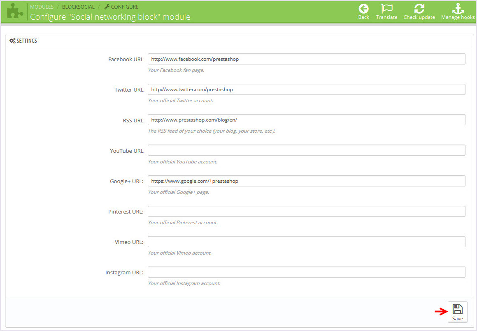Click the 'Facebook URL' label

[x=126, y=60]
